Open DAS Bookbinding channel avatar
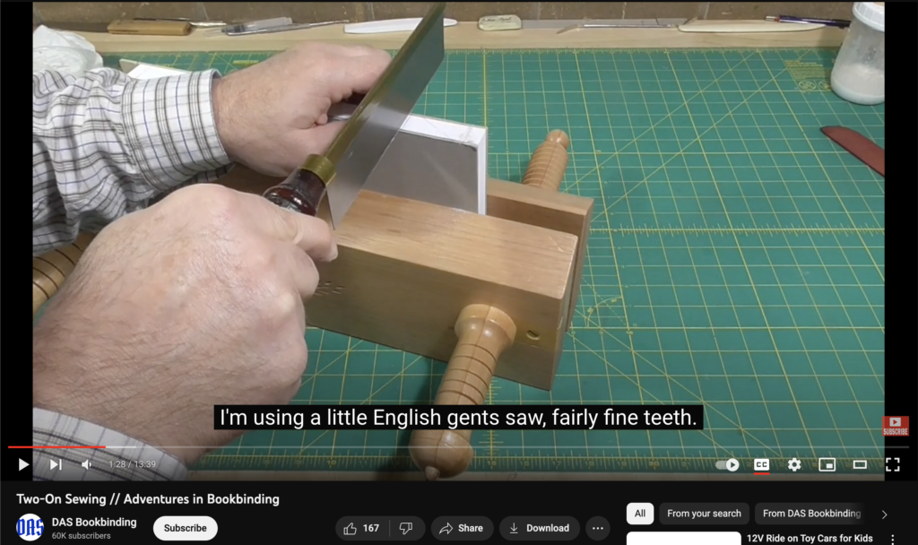 (30, 527)
